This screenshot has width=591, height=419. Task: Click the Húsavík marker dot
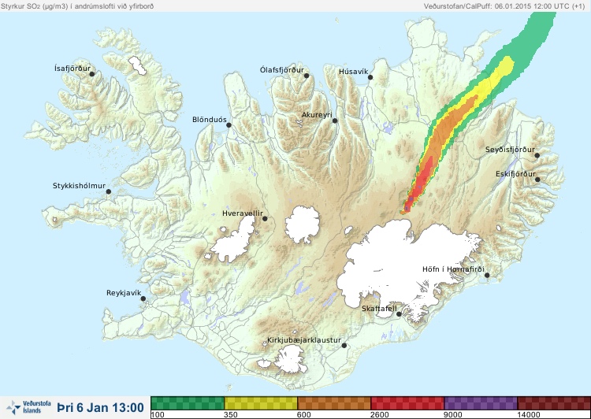(x=370, y=77)
